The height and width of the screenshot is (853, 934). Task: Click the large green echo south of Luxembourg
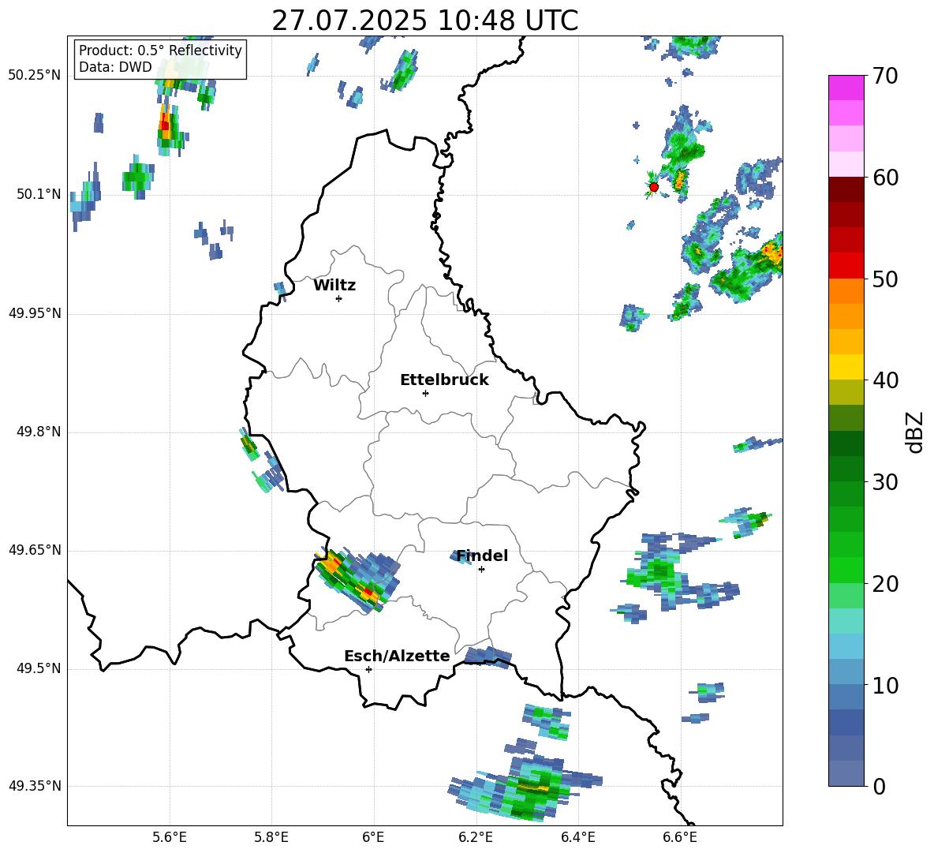[x=524, y=786]
